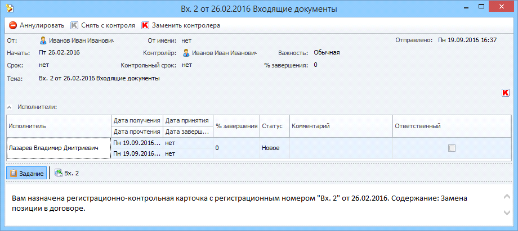Switch to the Задание tab
This screenshot has height=231, width=518.
26,173
